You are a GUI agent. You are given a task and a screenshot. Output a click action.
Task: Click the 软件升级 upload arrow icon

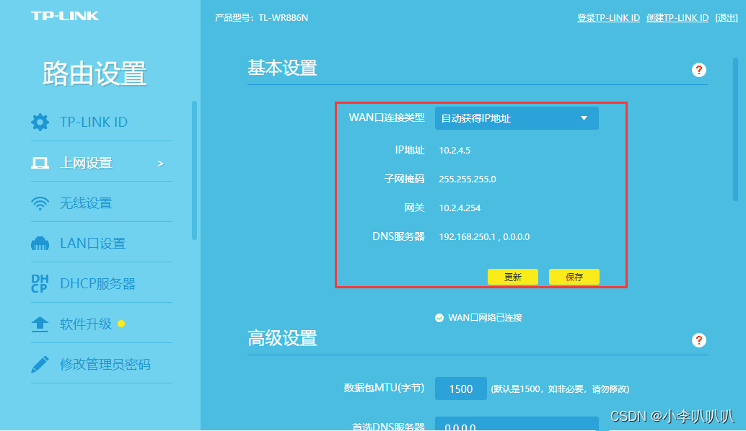coord(42,323)
